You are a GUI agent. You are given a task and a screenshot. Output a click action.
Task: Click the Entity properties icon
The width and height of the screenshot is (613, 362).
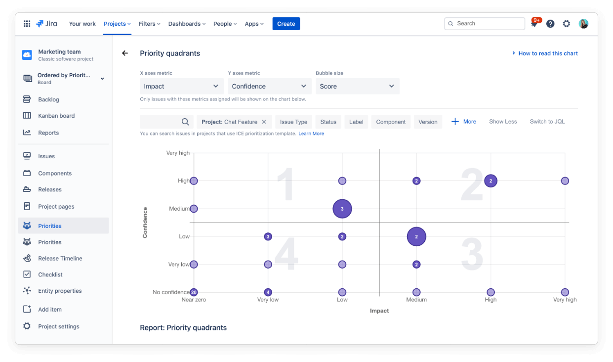(x=27, y=291)
